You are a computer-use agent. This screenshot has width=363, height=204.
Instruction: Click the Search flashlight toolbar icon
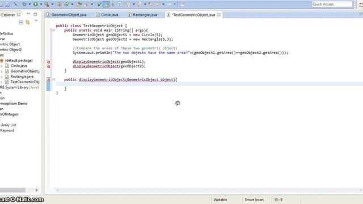point(86,4)
